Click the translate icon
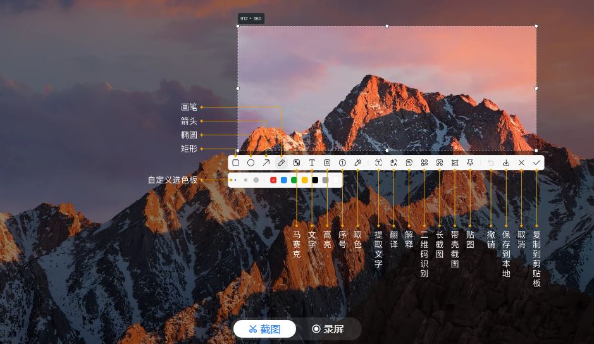The width and height of the screenshot is (594, 344). [393, 163]
